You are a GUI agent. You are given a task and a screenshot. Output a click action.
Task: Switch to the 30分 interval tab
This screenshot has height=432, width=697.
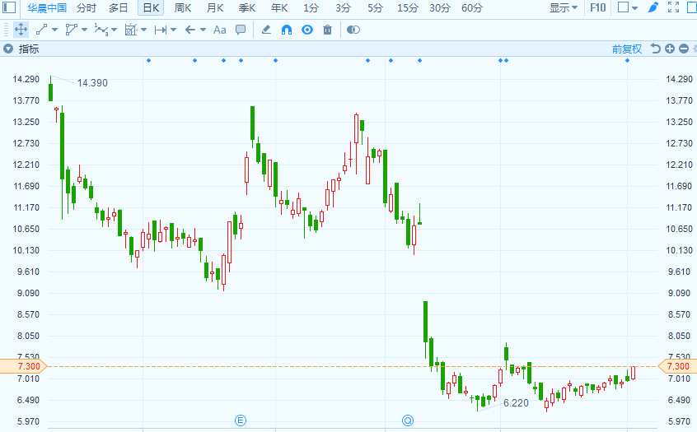[440, 7]
